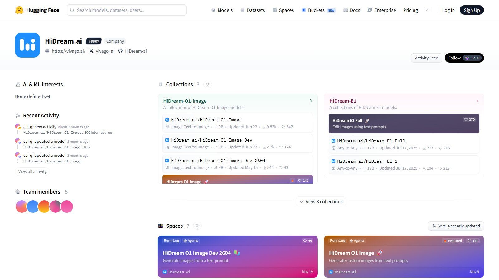499x280 pixels.
Task: Click the Featured badge on HiDream O1 Image
Action: pos(453,241)
